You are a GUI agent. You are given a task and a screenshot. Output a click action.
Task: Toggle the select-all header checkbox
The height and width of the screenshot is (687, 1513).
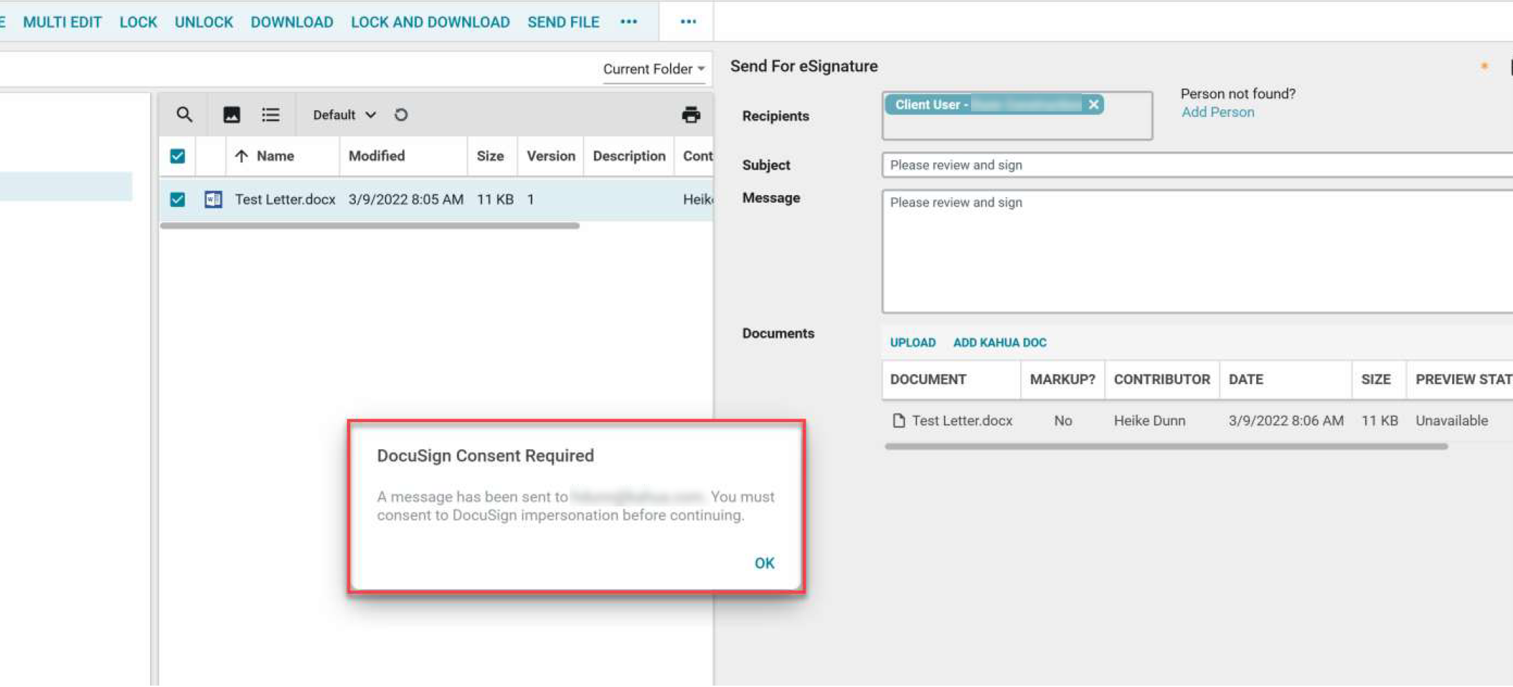[178, 156]
